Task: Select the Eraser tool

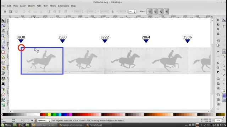Action: click(3, 95)
